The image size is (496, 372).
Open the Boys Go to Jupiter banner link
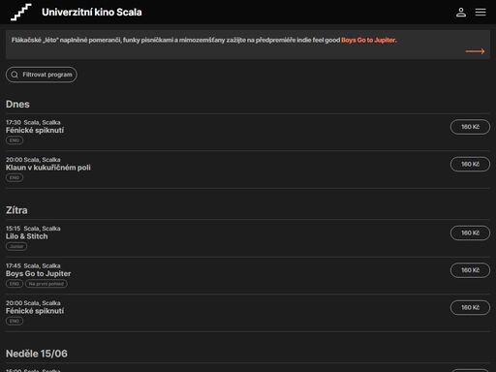click(x=369, y=40)
